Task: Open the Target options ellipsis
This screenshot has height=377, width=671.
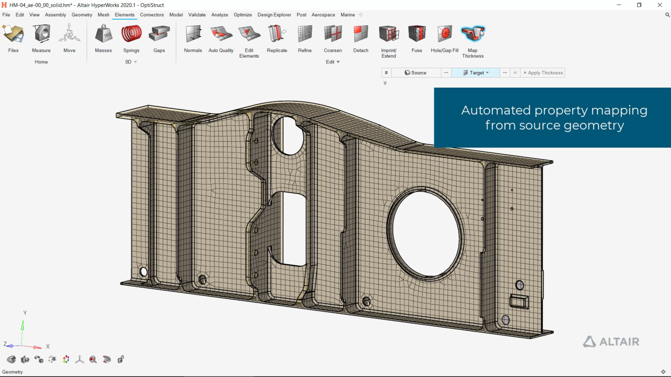Action: click(x=505, y=73)
